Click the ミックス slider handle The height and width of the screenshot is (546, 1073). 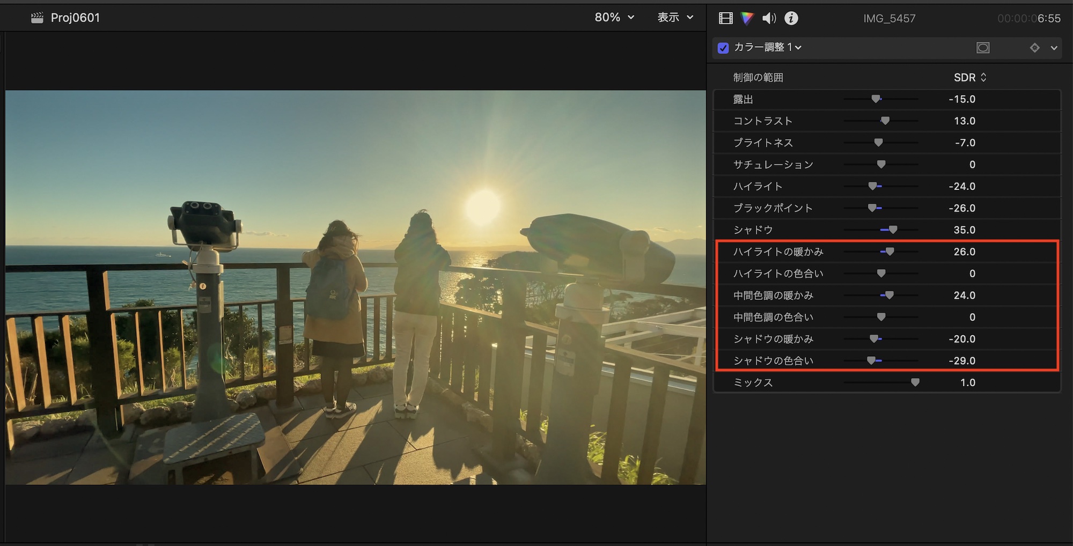click(x=915, y=382)
